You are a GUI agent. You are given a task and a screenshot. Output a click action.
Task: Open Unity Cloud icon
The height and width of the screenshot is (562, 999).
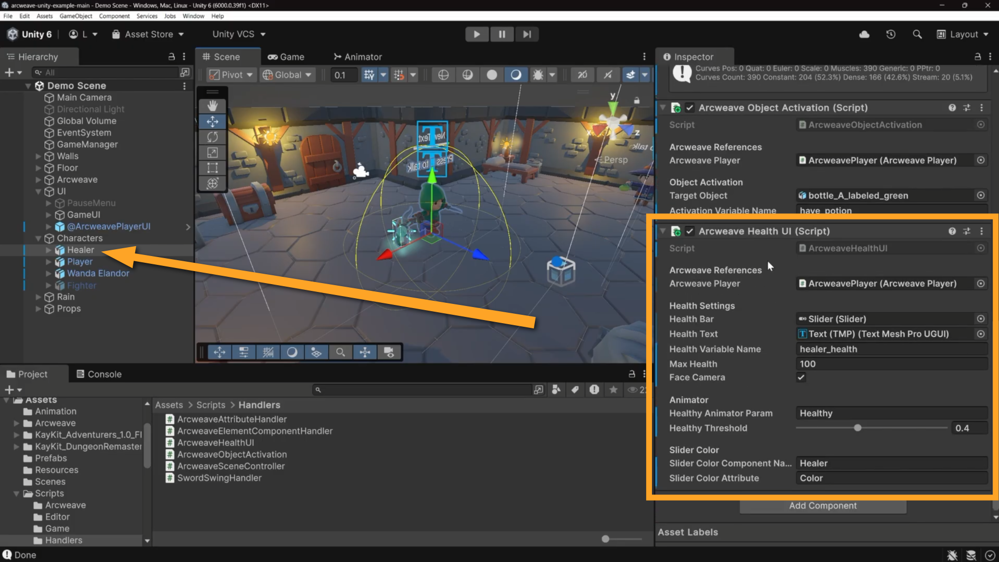[x=864, y=34]
